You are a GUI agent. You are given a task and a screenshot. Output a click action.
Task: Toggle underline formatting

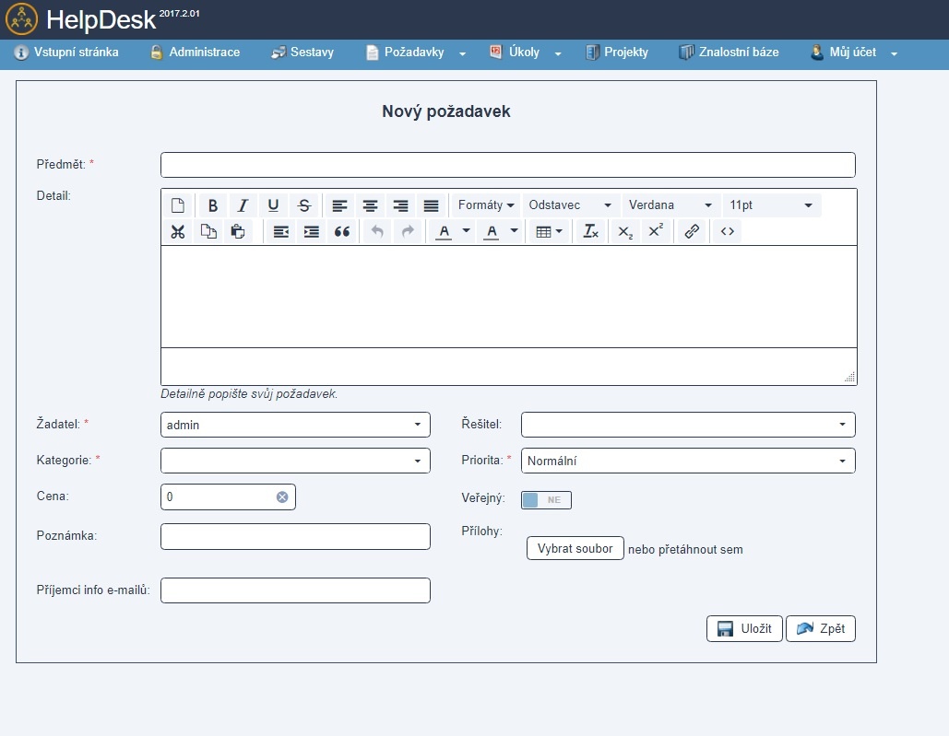(x=273, y=205)
